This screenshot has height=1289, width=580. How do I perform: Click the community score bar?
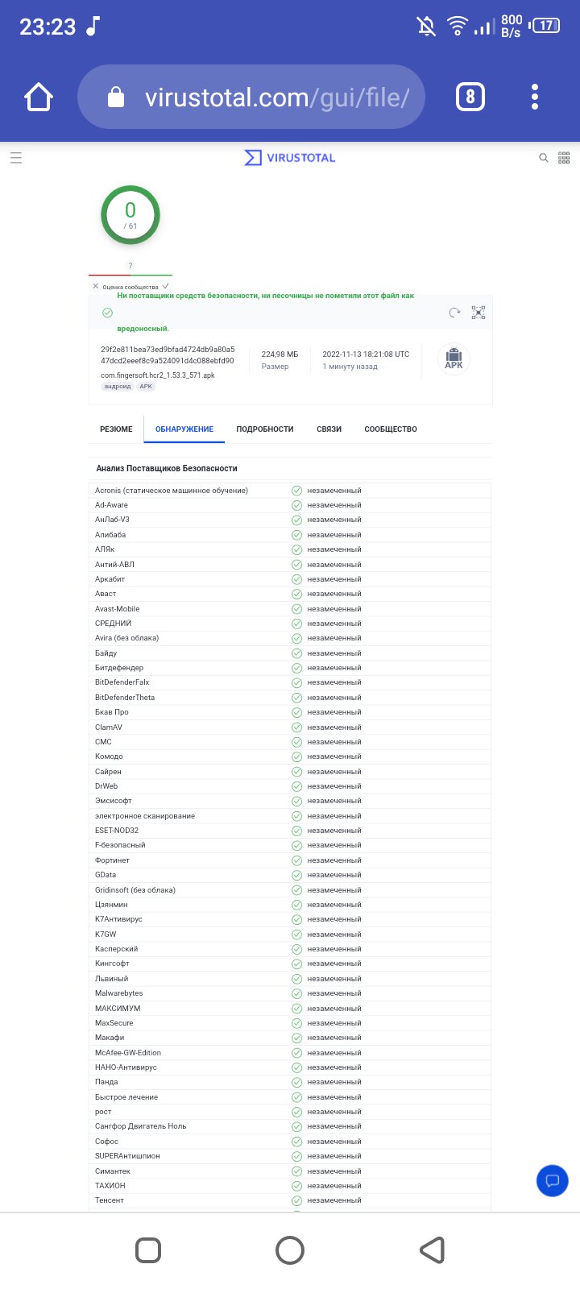tap(130, 276)
